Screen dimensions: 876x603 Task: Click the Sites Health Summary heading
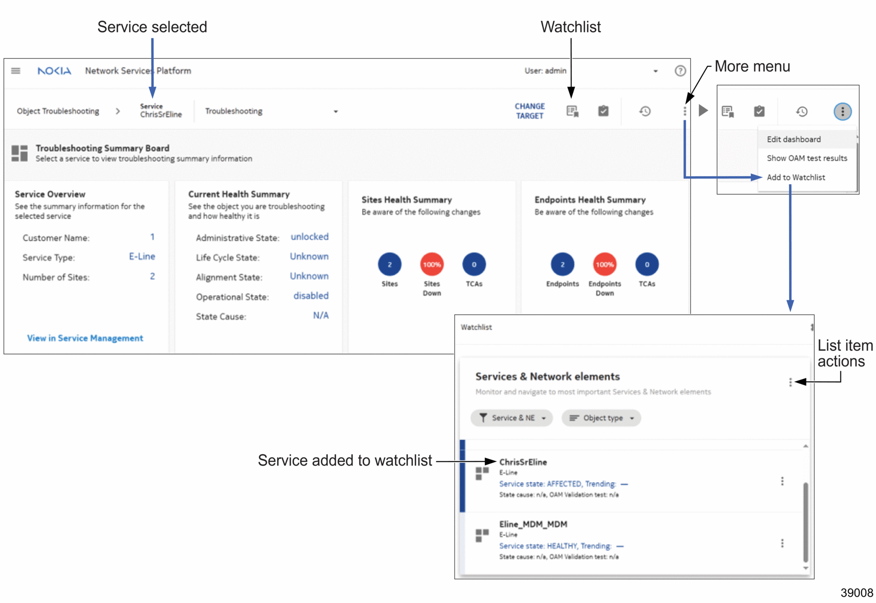(407, 200)
